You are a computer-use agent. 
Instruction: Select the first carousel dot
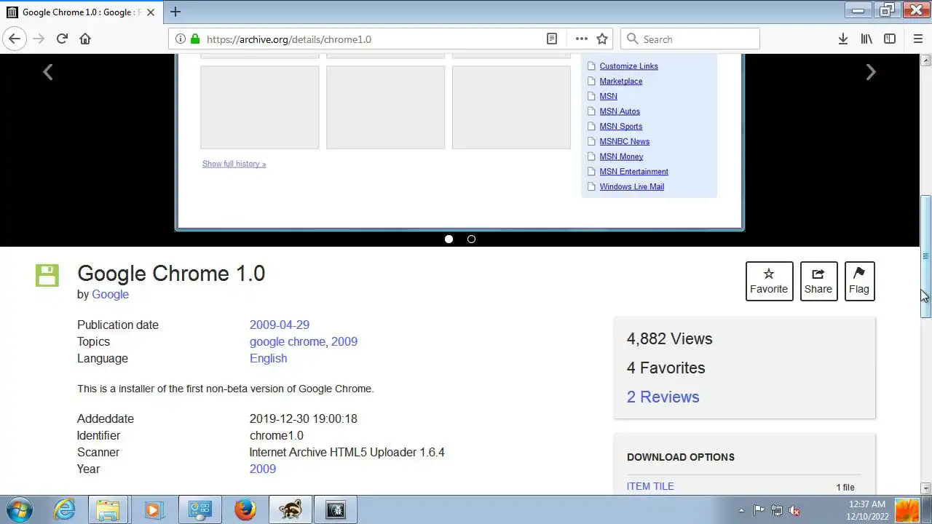pos(449,239)
